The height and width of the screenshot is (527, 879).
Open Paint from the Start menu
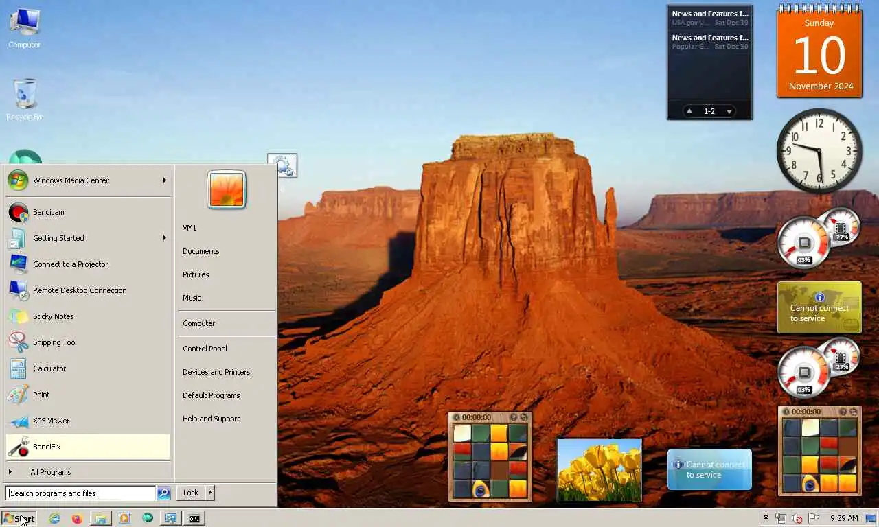(88, 395)
